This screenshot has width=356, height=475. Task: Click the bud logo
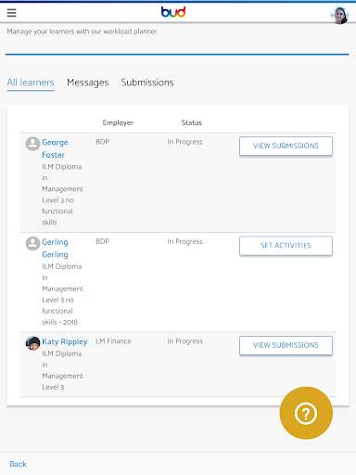(x=173, y=12)
